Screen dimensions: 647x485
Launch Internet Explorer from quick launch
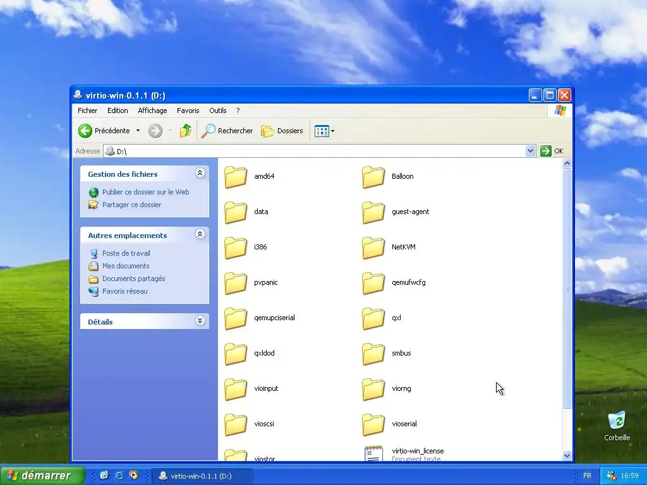tap(119, 476)
